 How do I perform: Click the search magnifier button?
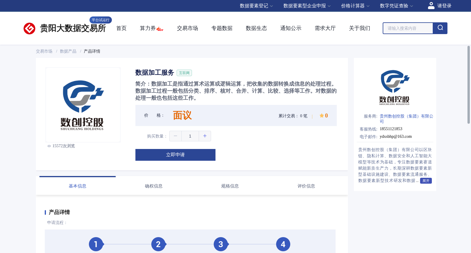coord(440,28)
